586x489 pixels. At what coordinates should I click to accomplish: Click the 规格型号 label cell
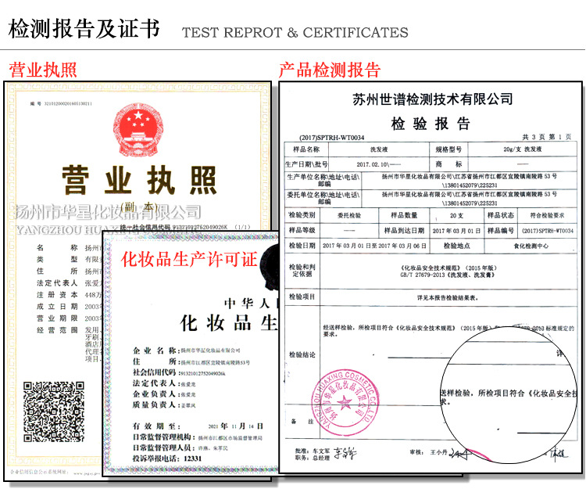448,149
